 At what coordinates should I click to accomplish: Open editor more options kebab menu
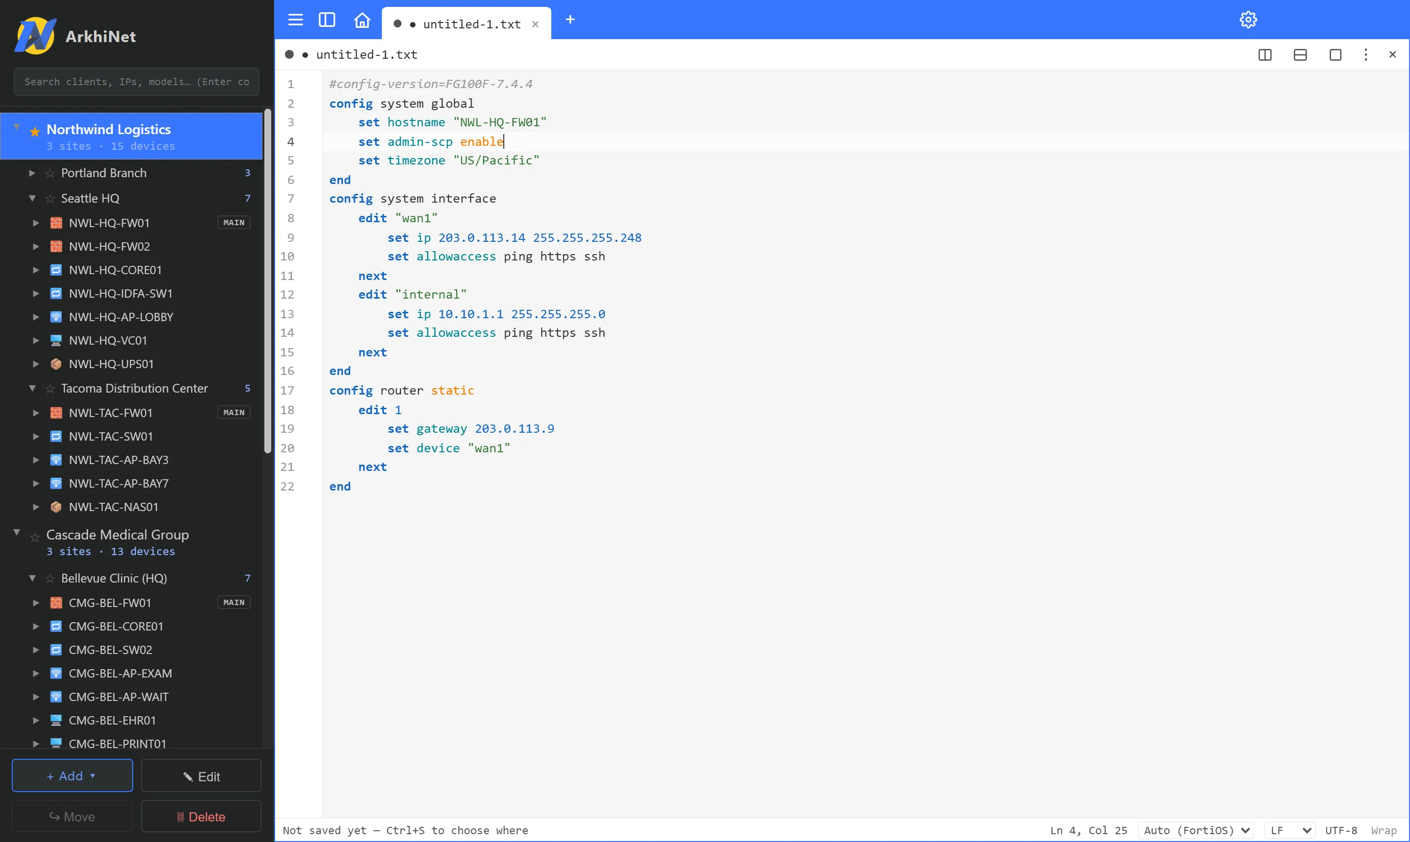[1366, 54]
